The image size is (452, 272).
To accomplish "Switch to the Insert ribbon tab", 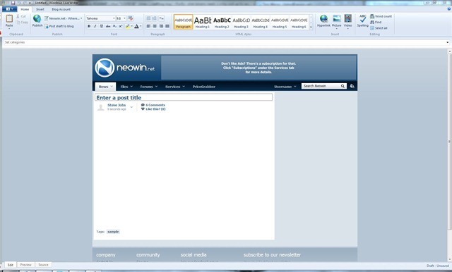I will tap(40, 9).
